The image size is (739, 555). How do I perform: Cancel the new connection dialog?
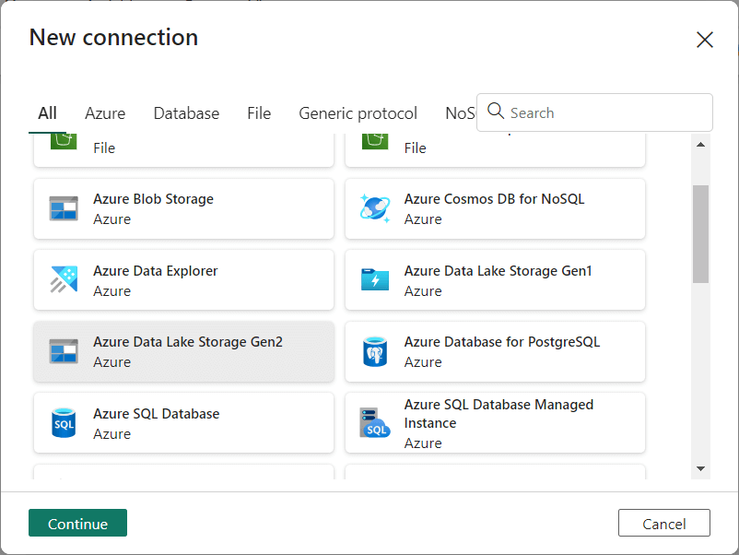663,523
